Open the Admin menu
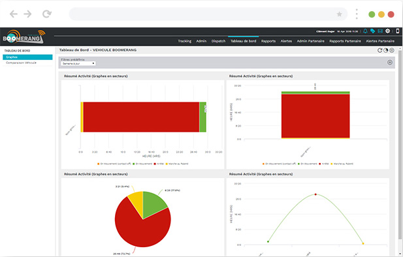Image resolution: width=403 pixels, height=257 pixels. click(201, 41)
